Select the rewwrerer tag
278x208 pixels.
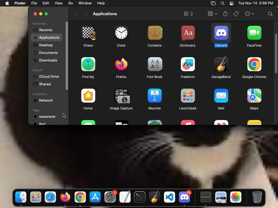coord(46,116)
